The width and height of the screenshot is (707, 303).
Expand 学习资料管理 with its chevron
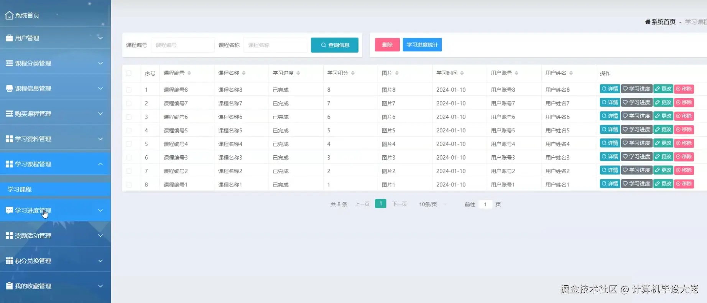click(x=100, y=139)
